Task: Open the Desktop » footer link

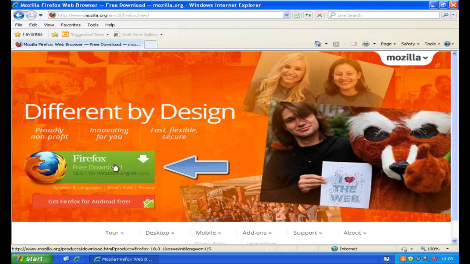Action: pyautogui.click(x=160, y=232)
